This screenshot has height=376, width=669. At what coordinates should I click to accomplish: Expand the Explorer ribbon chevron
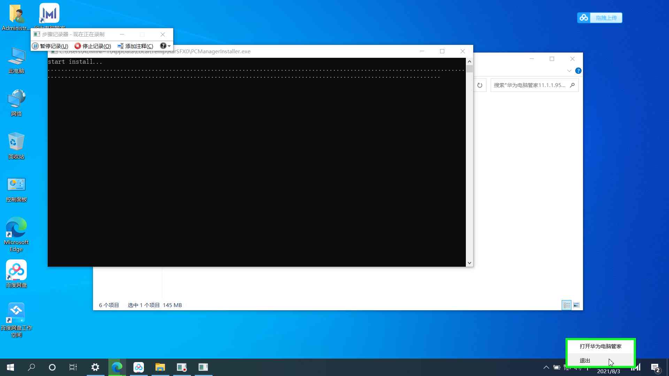(x=569, y=71)
